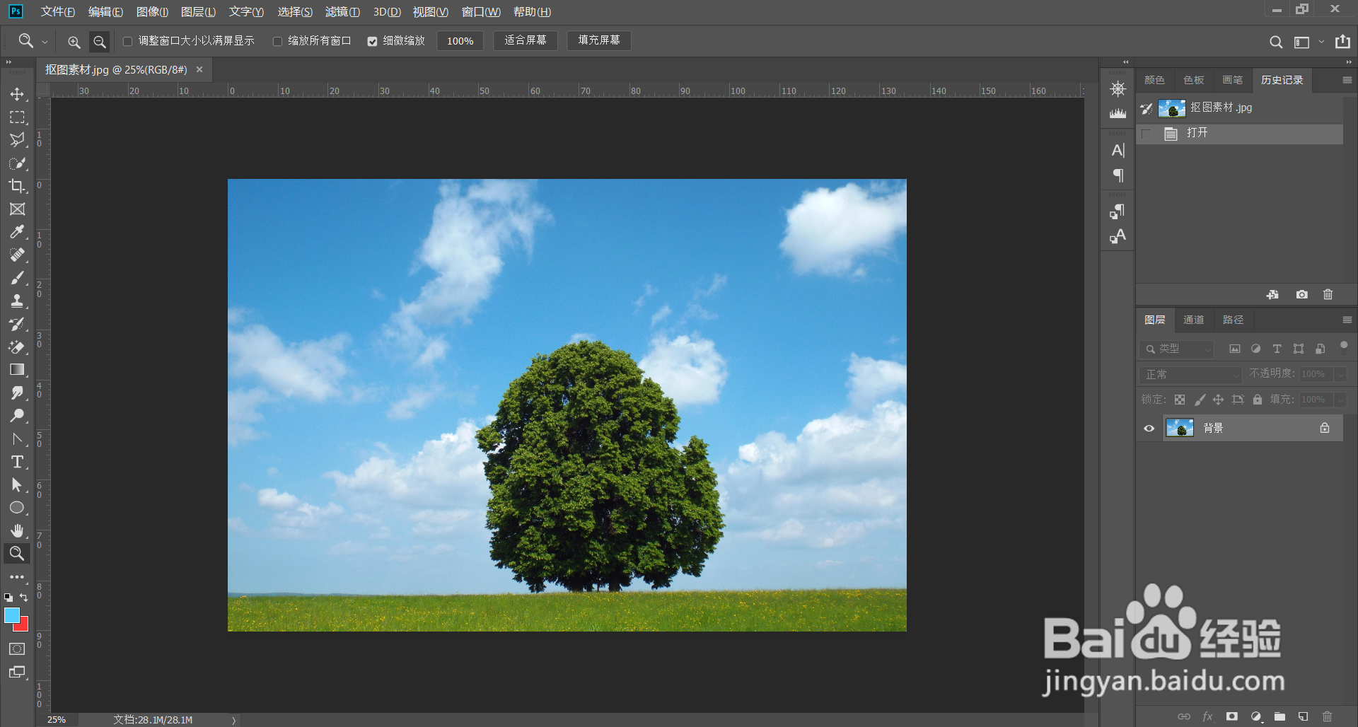Image resolution: width=1358 pixels, height=727 pixels.
Task: Select the Dodge tool
Action: pyautogui.click(x=17, y=416)
